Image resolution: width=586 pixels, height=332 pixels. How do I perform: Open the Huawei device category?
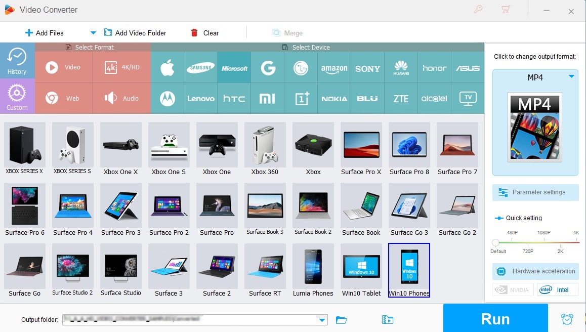click(401, 68)
